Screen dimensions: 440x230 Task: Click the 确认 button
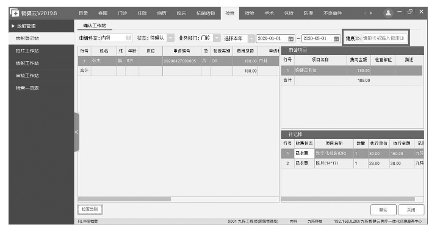click(383, 210)
